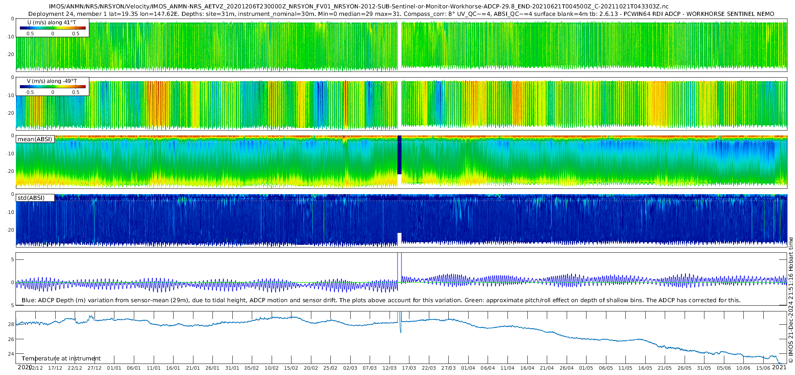Screen dimensions: 795x375
Task: Click the 26/04 date tick label
Action: click(x=566, y=368)
